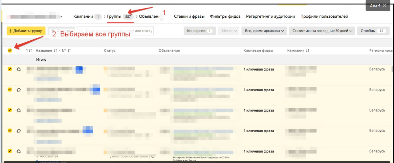This screenshot has width=394, height=163.
Task: Open Профили пользователей tab
Action: coord(324,16)
